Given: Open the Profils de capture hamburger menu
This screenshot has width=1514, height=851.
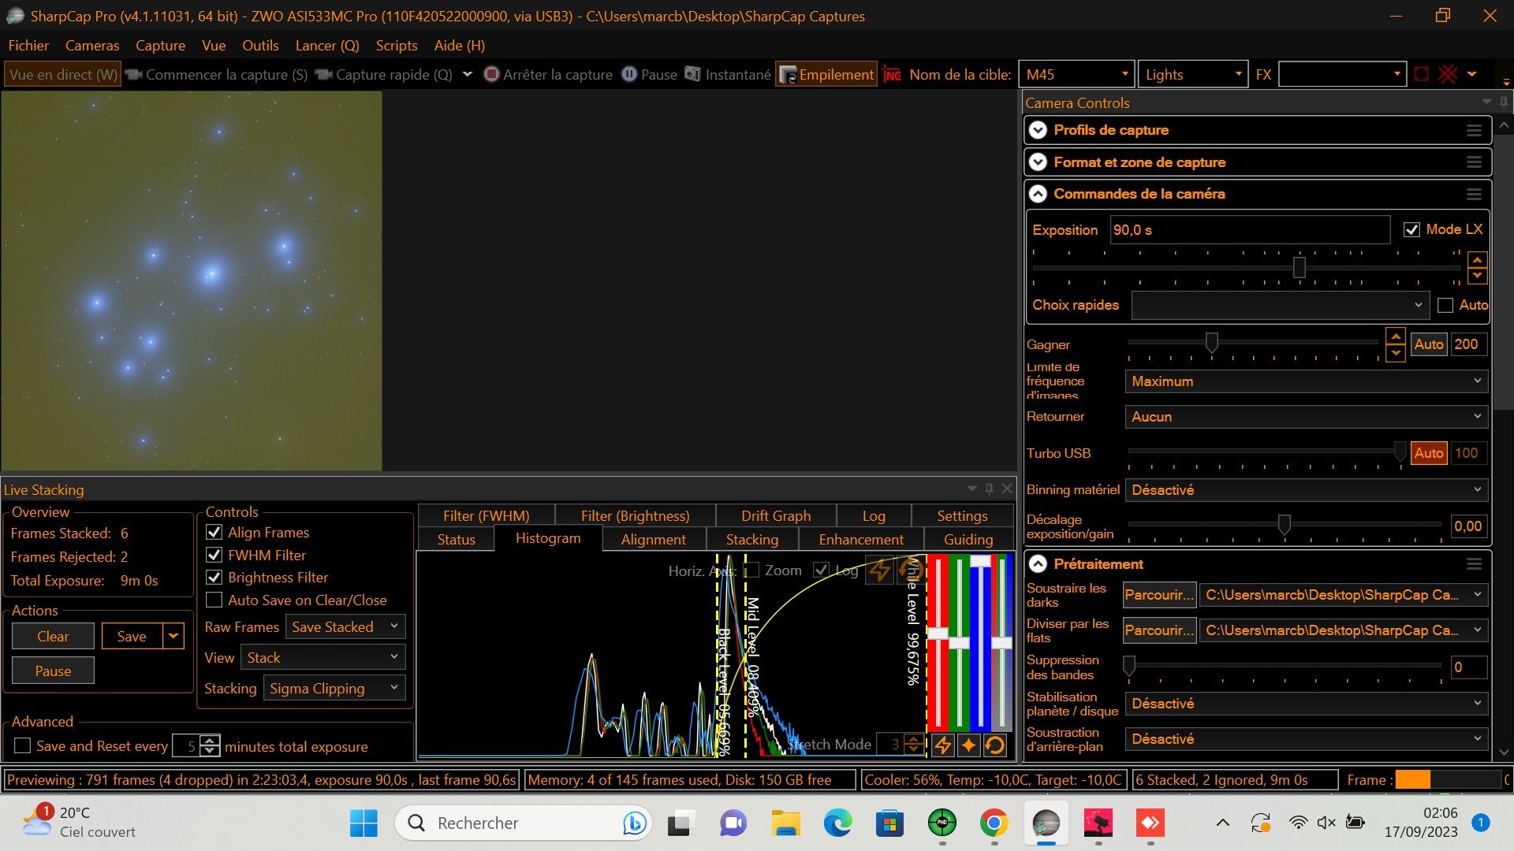Looking at the screenshot, I should pyautogui.click(x=1474, y=131).
